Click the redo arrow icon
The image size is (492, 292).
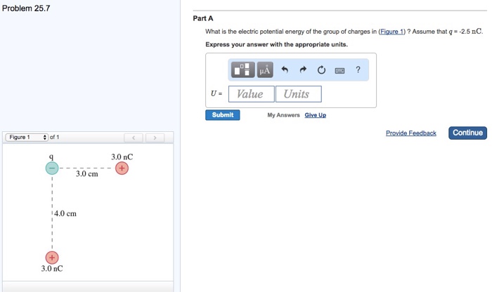click(x=303, y=69)
